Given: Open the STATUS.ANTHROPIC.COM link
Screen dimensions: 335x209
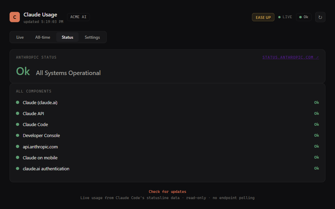Looking at the screenshot, I should pos(291,58).
